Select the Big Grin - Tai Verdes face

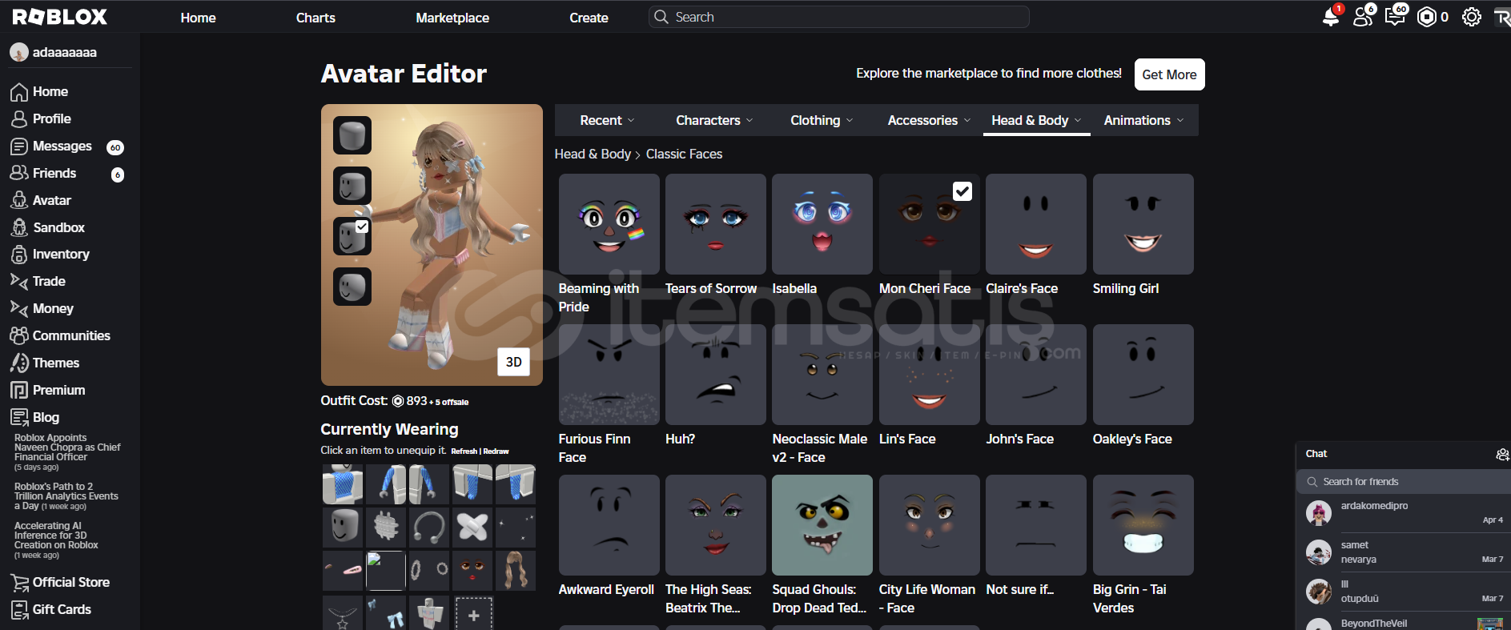(x=1143, y=525)
